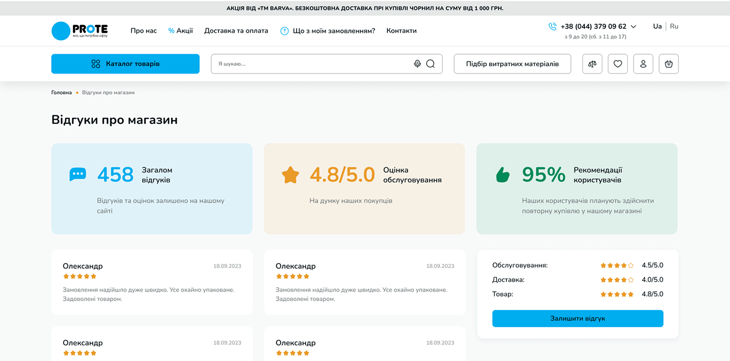Image resolution: width=730 pixels, height=361 pixels.
Task: Open Доставка та оплата page
Action: click(236, 31)
